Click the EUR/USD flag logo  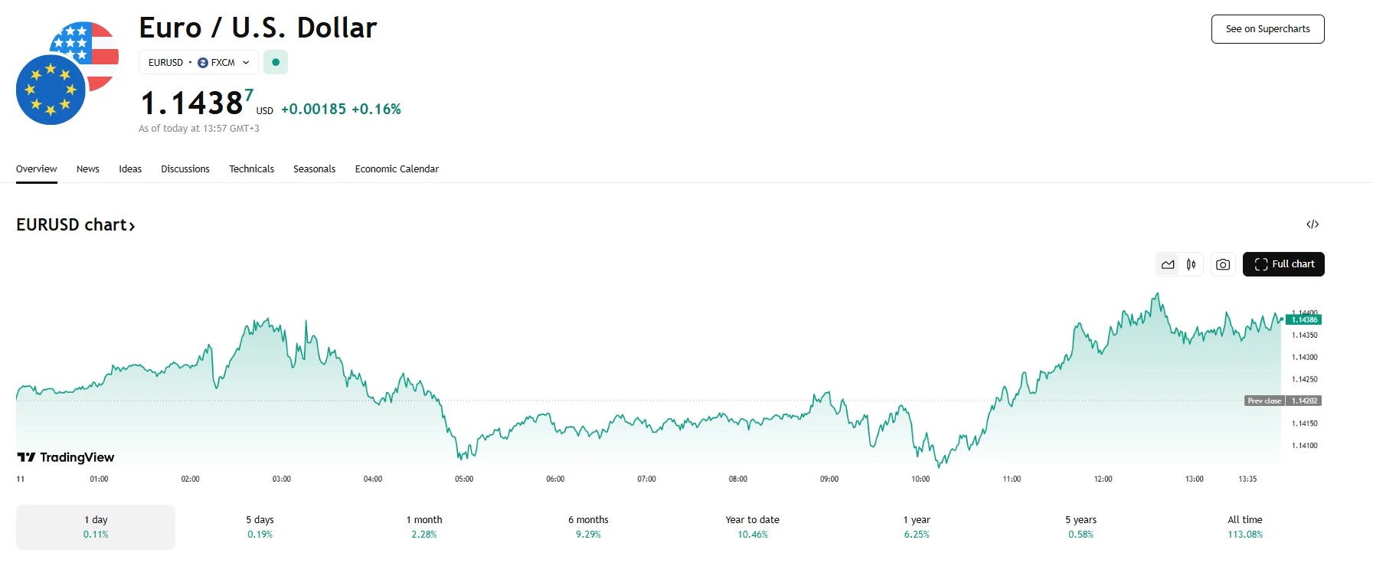coord(67,74)
